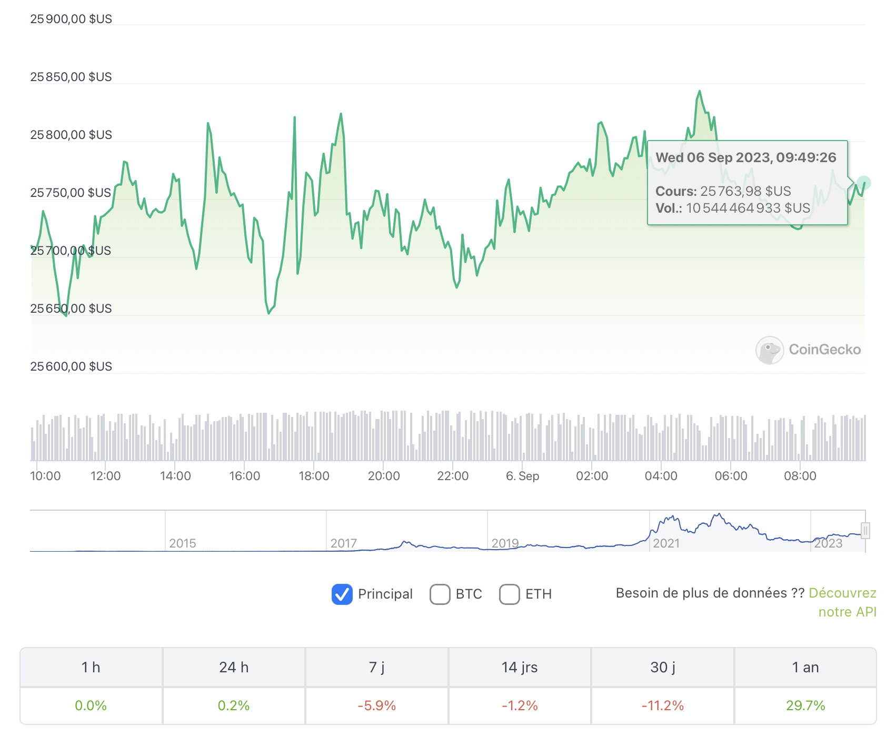896x736 pixels.
Task: Pick the "14 jrs" period header
Action: click(520, 668)
